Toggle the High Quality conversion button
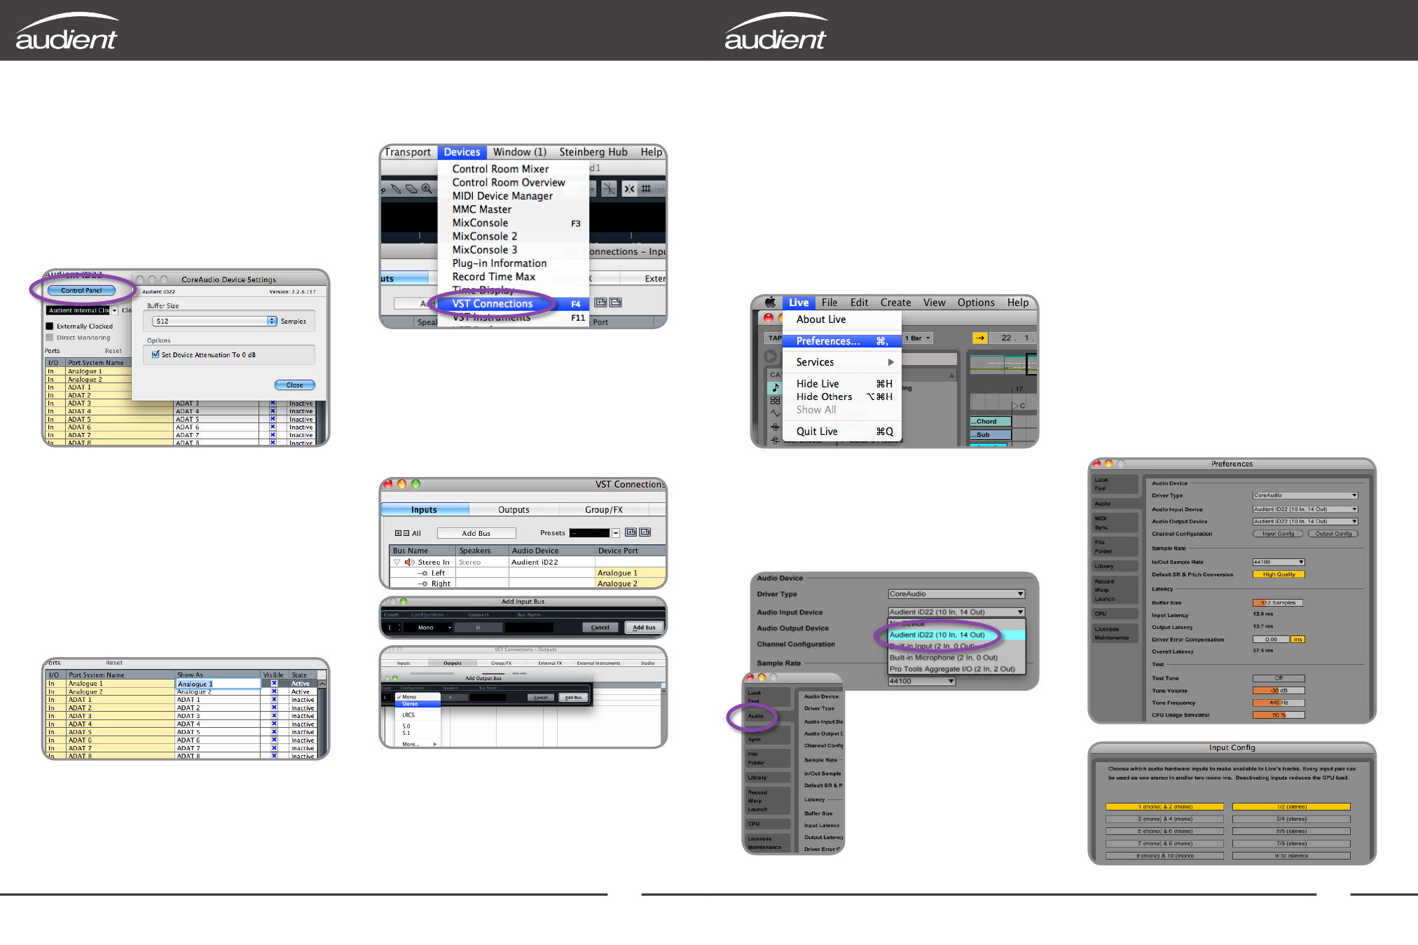 click(x=1279, y=574)
